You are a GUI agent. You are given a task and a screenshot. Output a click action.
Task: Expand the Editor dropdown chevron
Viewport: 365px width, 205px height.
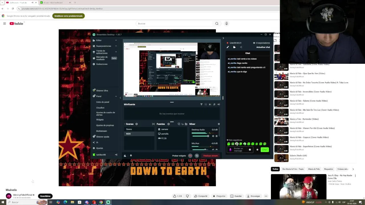point(116,40)
